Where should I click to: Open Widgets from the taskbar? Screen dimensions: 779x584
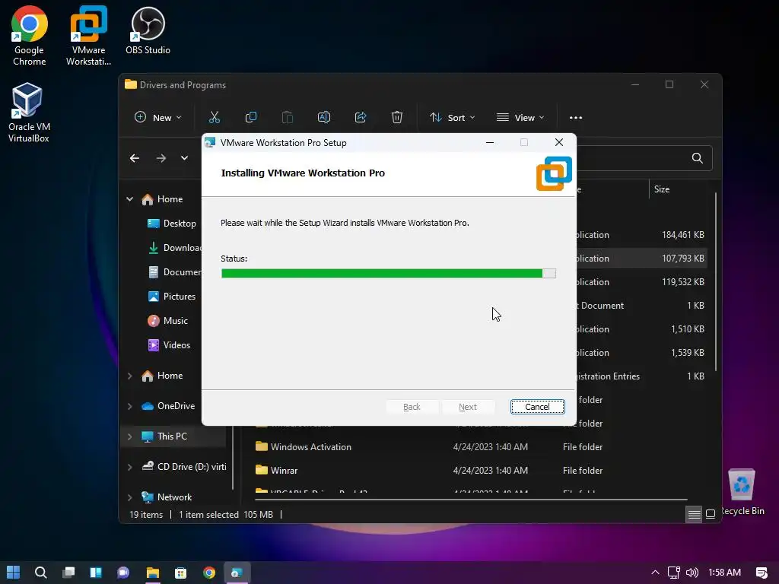click(x=96, y=573)
